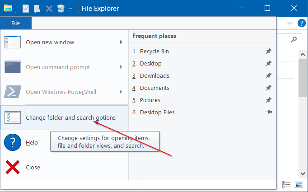Click the Frequent places heading
The height and width of the screenshot is (192, 308).
(154, 36)
